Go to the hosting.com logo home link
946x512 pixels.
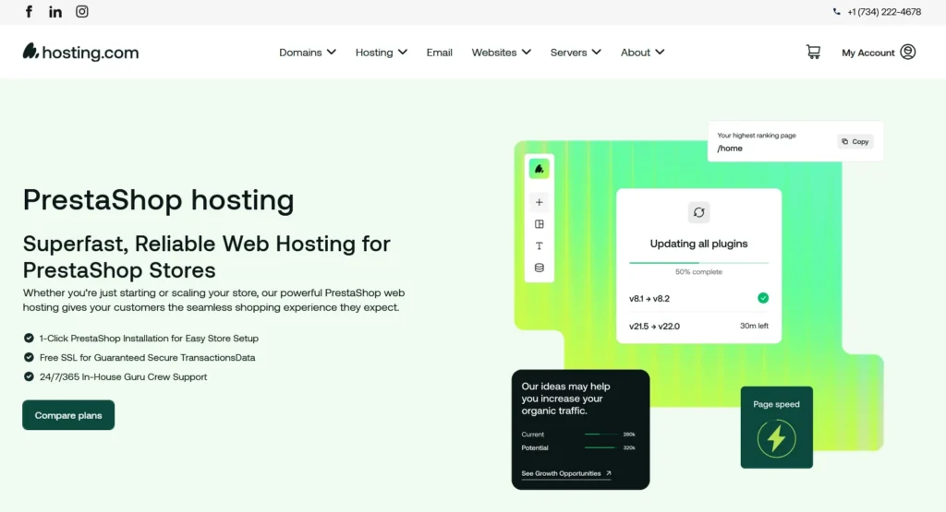click(x=81, y=52)
